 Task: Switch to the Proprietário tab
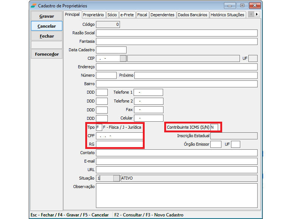click(93, 15)
